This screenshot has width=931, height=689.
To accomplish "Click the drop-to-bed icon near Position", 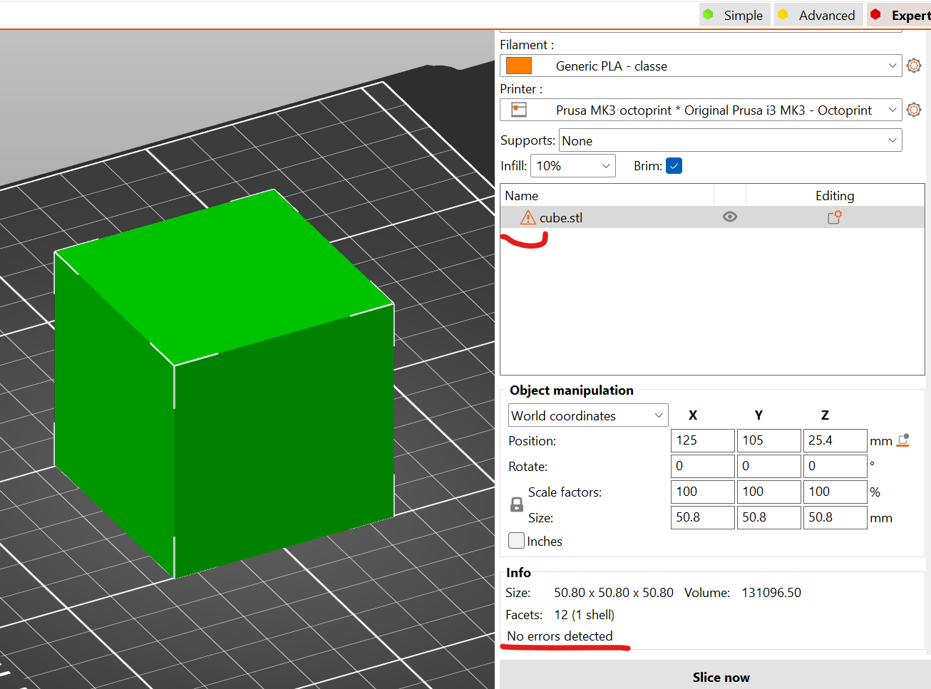I will [x=903, y=440].
